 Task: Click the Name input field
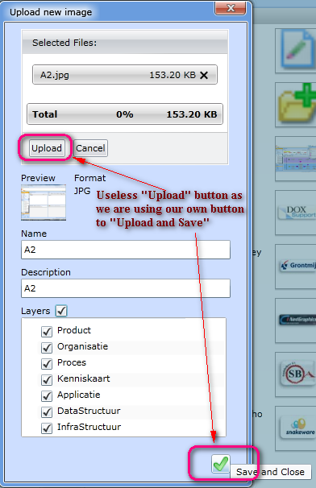pos(126,250)
